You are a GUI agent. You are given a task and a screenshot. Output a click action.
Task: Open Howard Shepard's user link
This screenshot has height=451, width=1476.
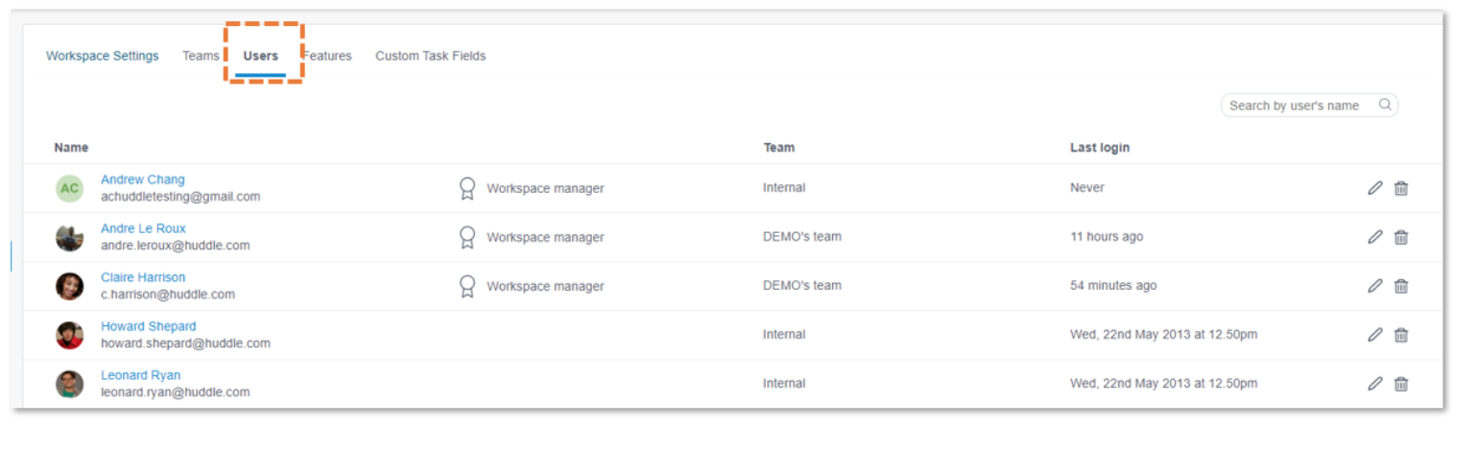pyautogui.click(x=149, y=326)
